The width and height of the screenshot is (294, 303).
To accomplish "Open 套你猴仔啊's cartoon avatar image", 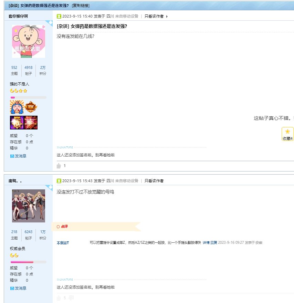I will click(29, 41).
